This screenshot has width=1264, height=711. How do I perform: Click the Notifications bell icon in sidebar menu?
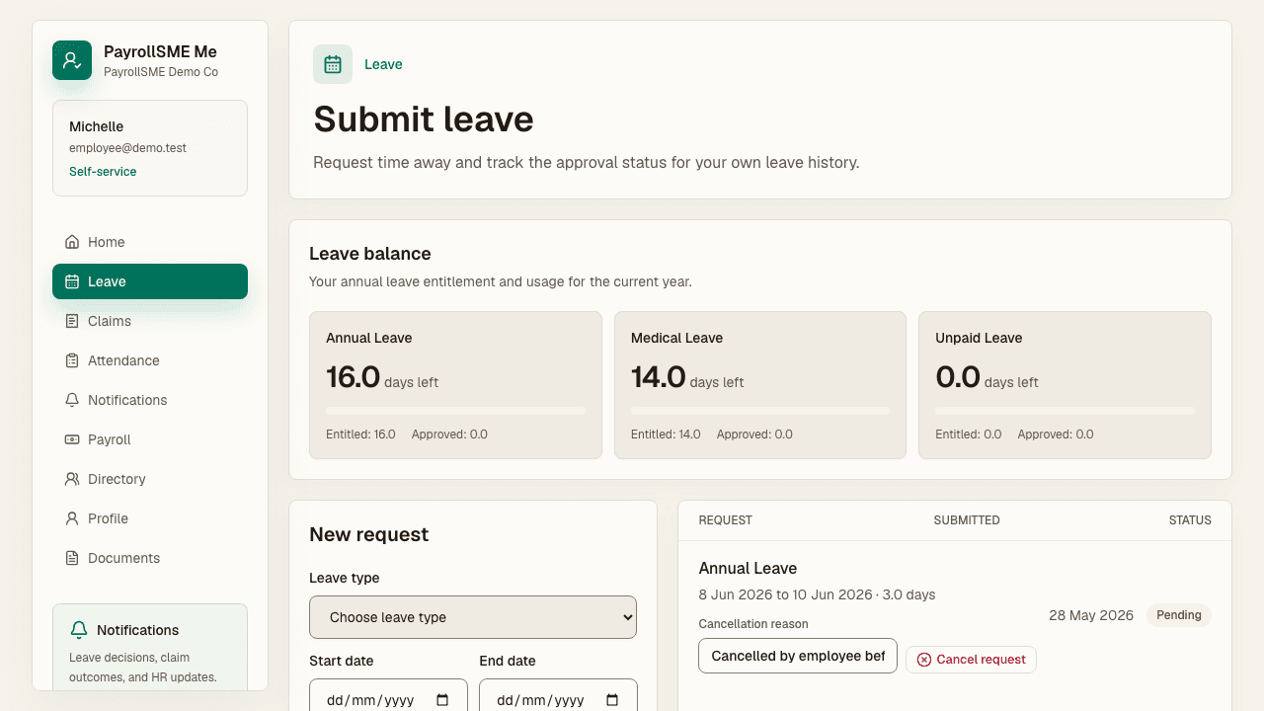tap(72, 400)
